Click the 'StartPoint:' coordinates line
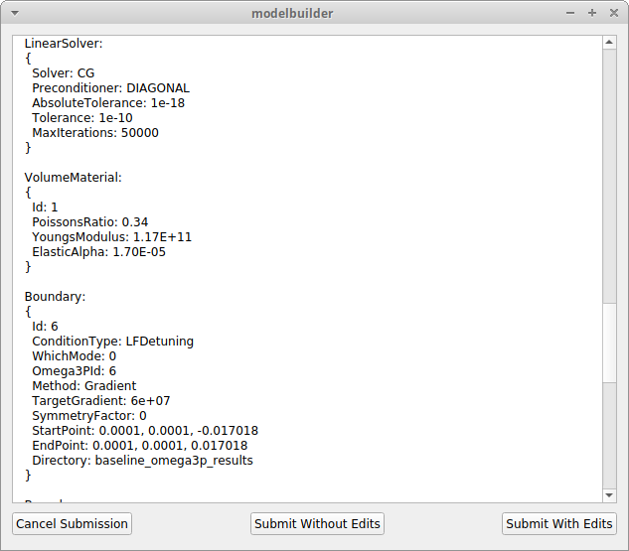 pos(145,431)
